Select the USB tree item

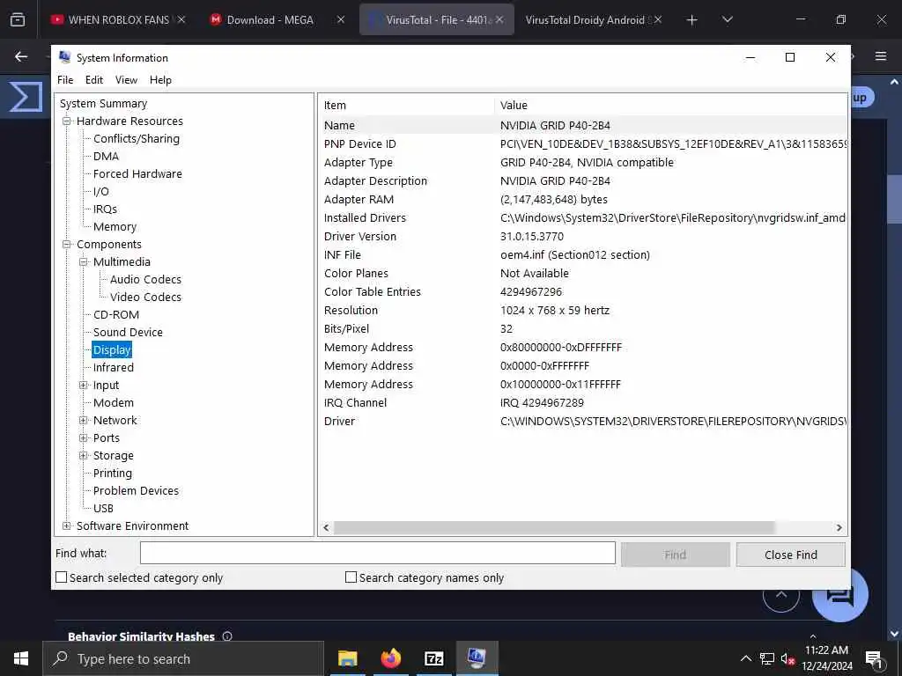104,509
